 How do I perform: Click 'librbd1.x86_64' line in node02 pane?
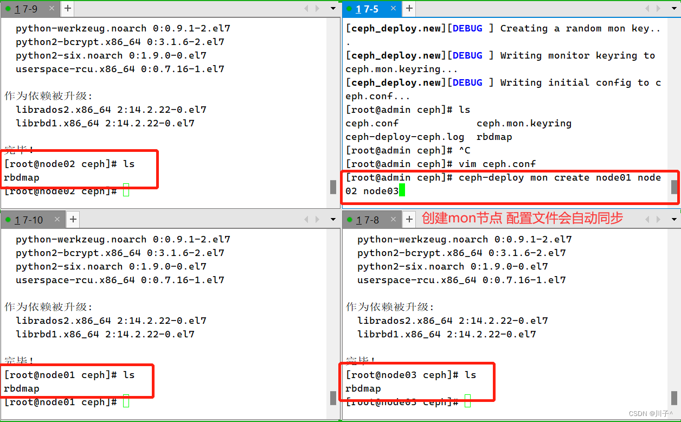[105, 123]
